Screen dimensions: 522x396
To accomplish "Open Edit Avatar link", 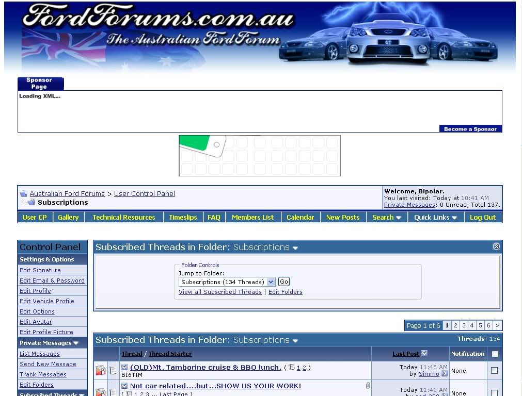I will (36, 322).
